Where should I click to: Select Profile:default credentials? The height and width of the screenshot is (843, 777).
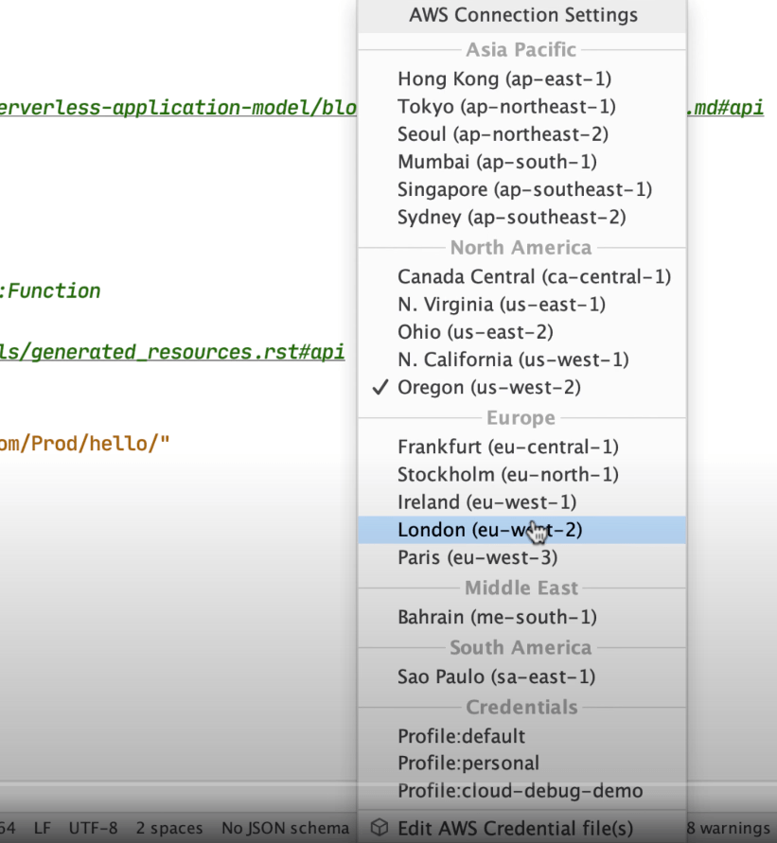[461, 735]
